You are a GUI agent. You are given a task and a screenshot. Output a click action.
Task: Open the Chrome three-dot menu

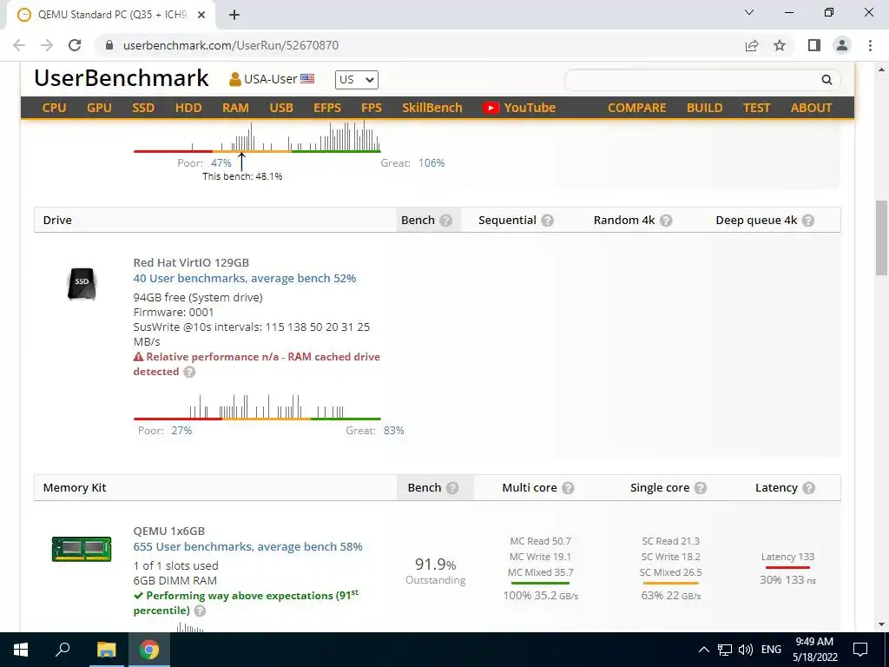(x=870, y=45)
